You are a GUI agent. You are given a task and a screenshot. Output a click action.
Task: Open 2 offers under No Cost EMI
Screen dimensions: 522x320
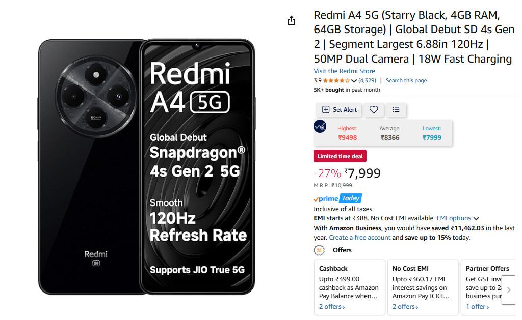tap(405, 307)
